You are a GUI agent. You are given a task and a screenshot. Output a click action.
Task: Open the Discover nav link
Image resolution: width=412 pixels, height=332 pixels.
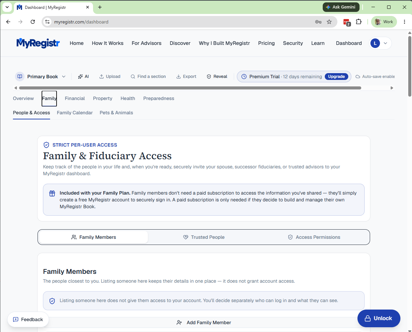pyautogui.click(x=180, y=43)
